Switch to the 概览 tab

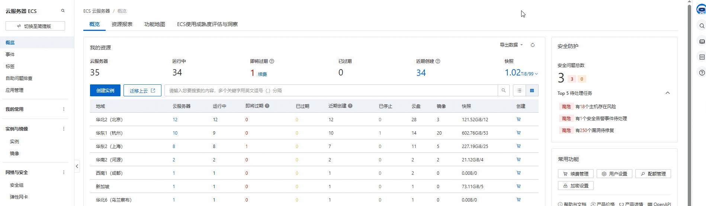pos(94,24)
